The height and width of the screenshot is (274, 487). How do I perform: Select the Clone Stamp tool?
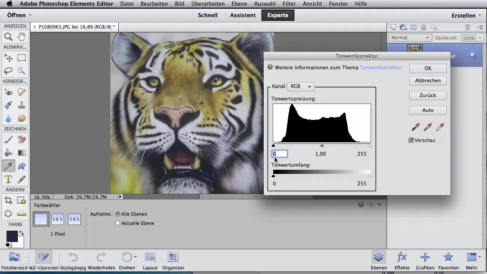[x=22, y=105]
